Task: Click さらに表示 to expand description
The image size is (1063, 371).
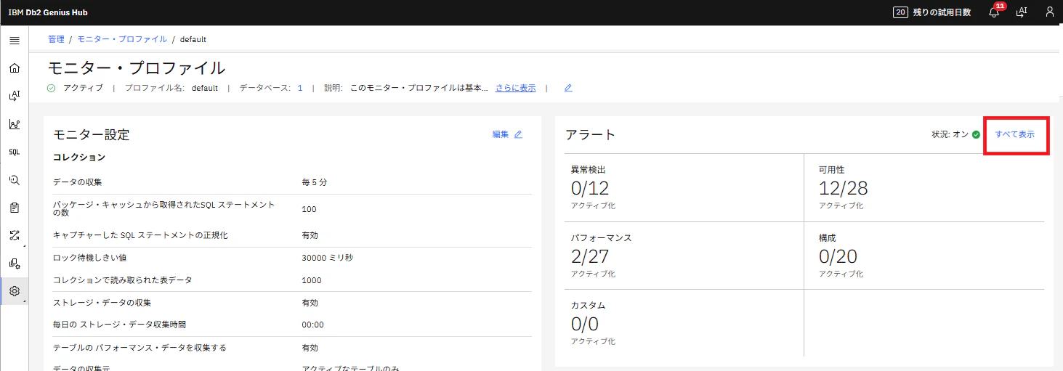Action: click(516, 88)
